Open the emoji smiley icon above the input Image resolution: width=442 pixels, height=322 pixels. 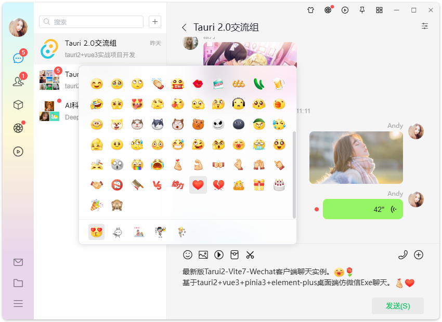[x=187, y=255]
